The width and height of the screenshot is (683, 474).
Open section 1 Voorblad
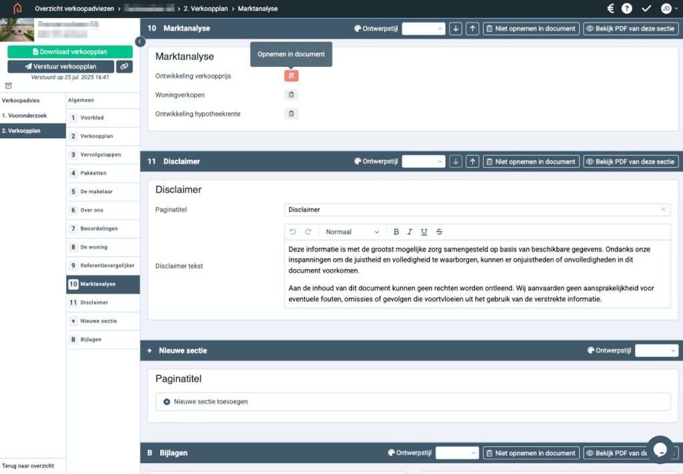pos(103,117)
